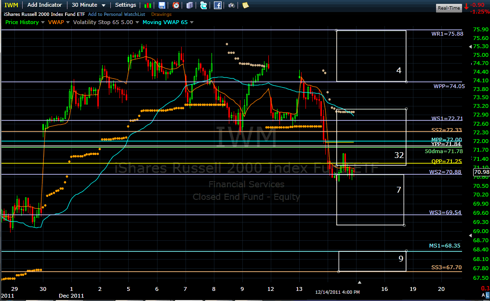The height and width of the screenshot is (301, 490).
Task: Click the 12/14/2011 4:00 PM date label
Action: (337, 292)
